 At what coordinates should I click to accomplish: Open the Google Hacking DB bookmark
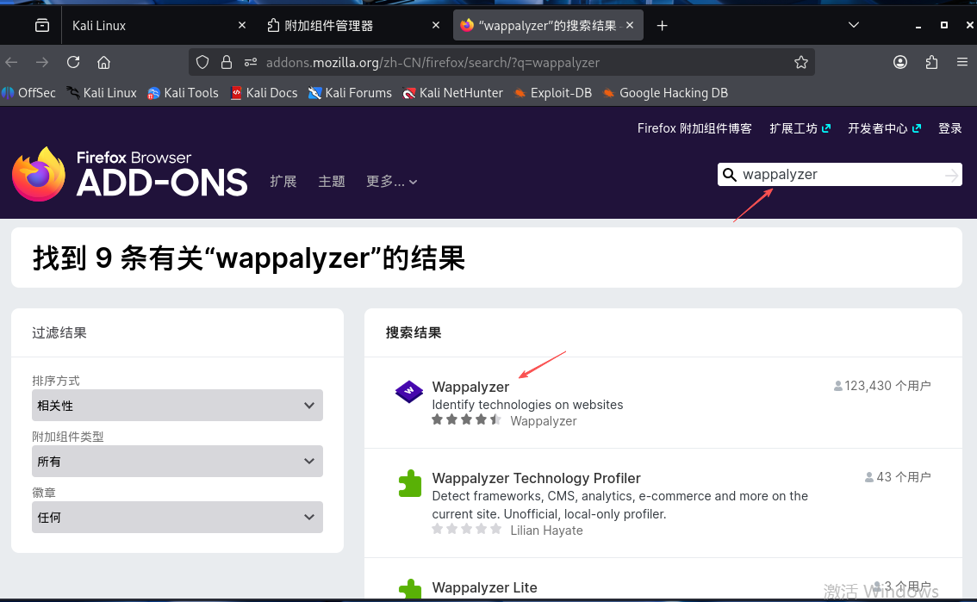pyautogui.click(x=665, y=93)
